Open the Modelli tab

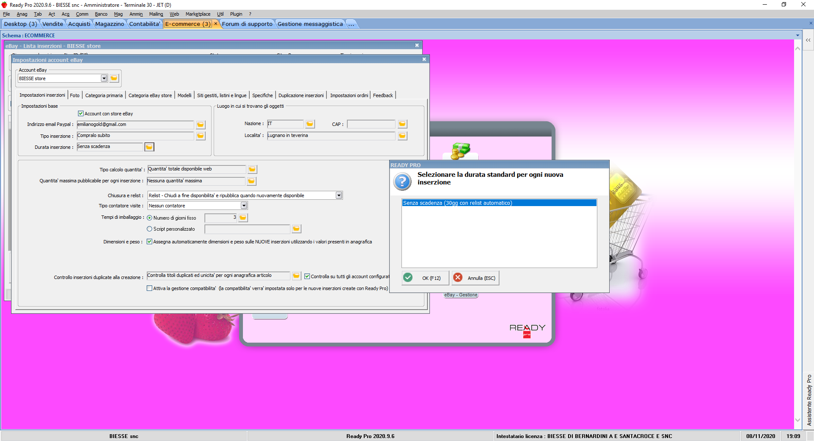184,95
